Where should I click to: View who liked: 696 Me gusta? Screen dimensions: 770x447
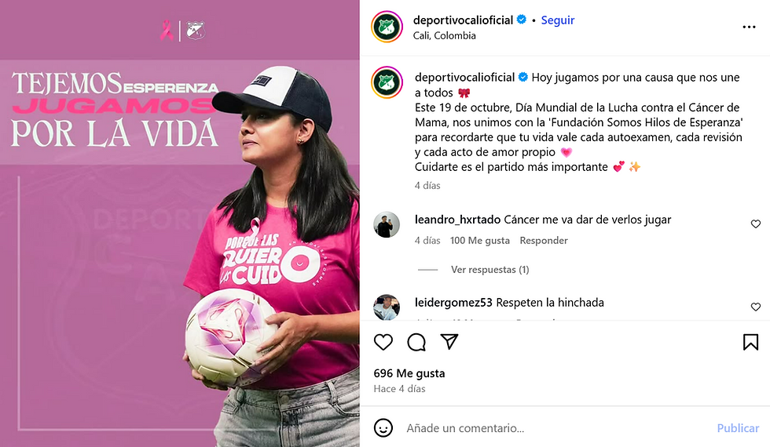pos(409,373)
